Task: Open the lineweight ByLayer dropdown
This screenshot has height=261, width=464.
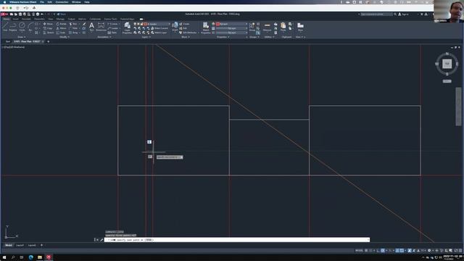Action: pyautogui.click(x=231, y=28)
